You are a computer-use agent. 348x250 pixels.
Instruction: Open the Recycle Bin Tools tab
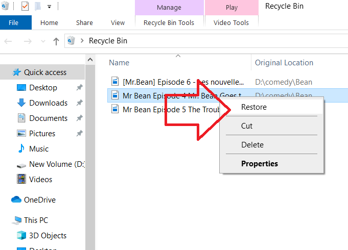(x=169, y=22)
